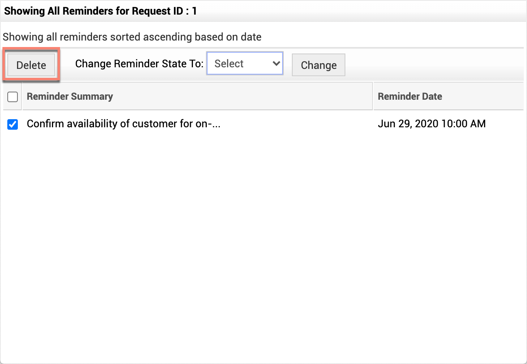Toggle the select-all checkbox in table header
The width and height of the screenshot is (527, 364).
[13, 96]
